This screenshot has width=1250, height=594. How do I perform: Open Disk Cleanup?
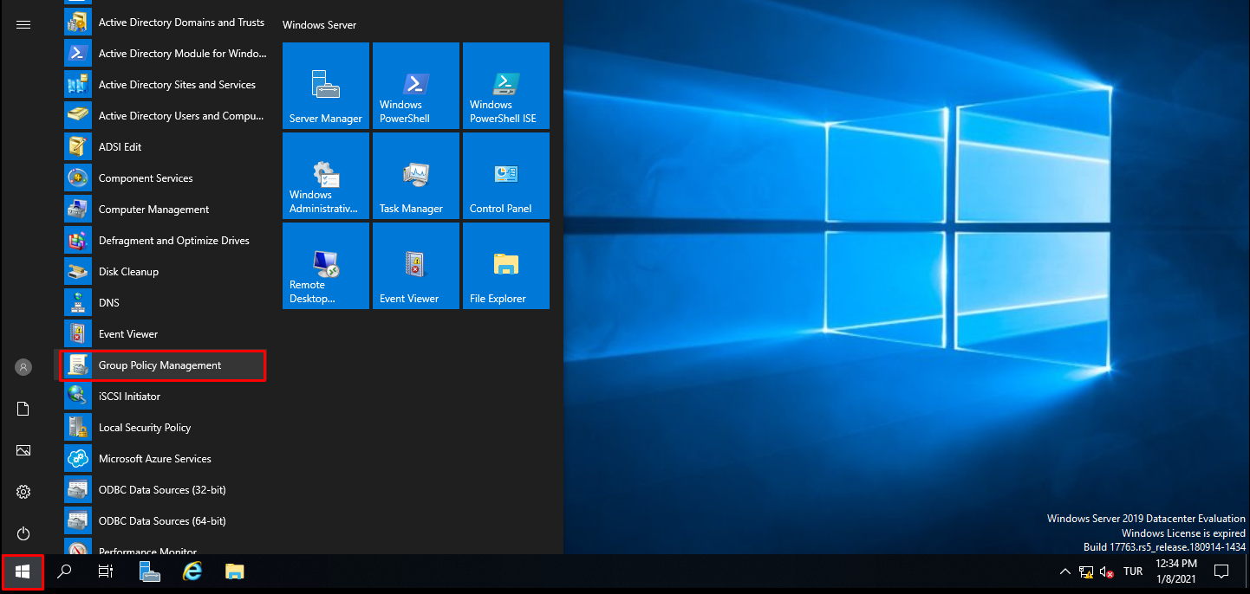[x=164, y=272]
